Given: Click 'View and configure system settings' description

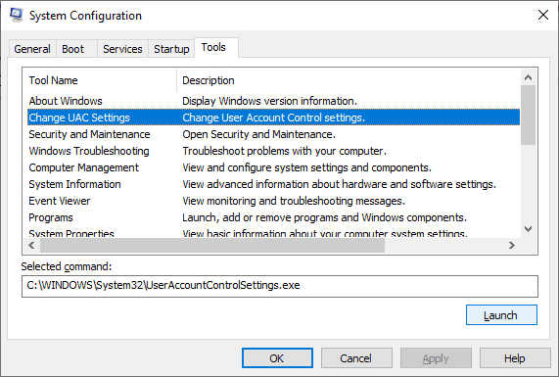Looking at the screenshot, I should [307, 167].
